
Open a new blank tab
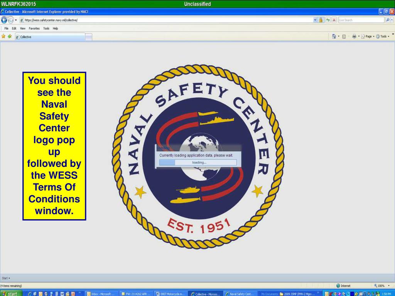coord(89,37)
